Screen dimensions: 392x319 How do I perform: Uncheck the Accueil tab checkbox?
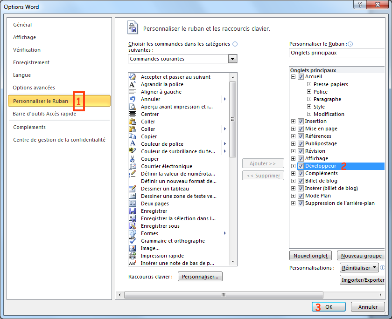301,76
